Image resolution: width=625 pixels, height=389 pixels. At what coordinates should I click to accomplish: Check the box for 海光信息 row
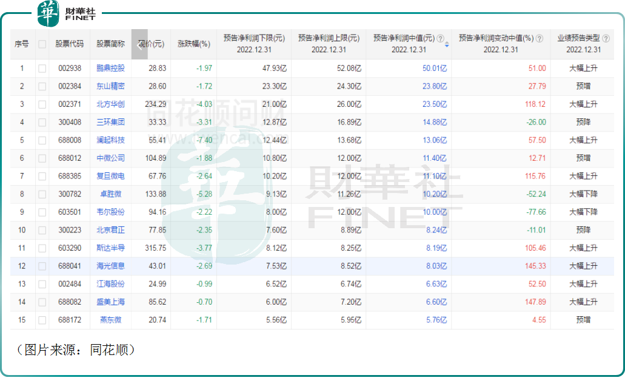[42, 266]
